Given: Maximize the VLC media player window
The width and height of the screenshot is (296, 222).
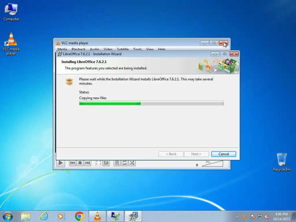Looking at the screenshot, I should click(214, 43).
